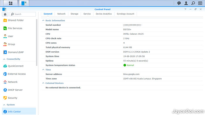Switch to the General tab
This screenshot has width=205, height=115.
tap(48, 14)
